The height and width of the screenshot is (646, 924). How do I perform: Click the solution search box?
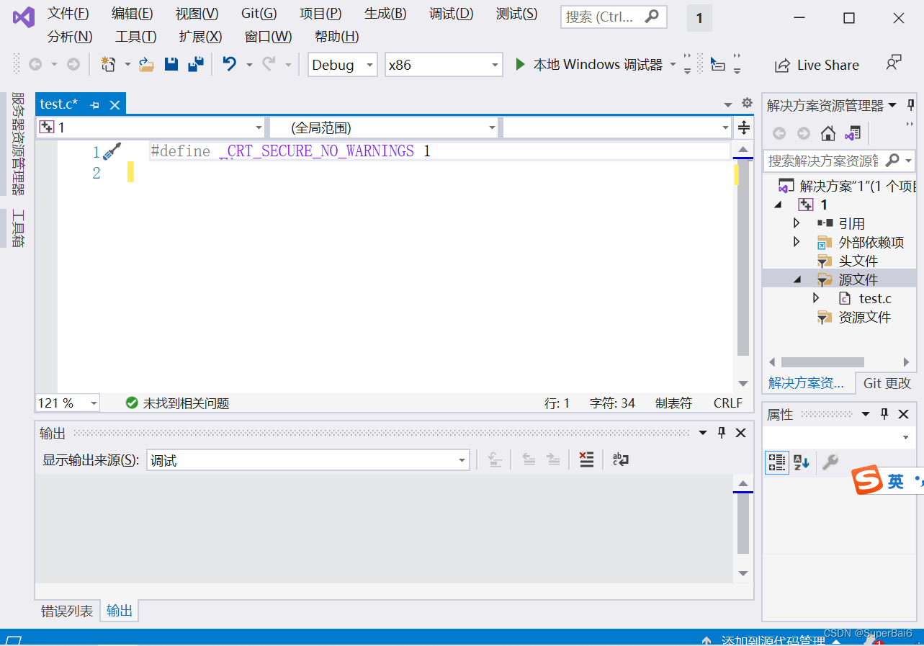pyautogui.click(x=828, y=161)
